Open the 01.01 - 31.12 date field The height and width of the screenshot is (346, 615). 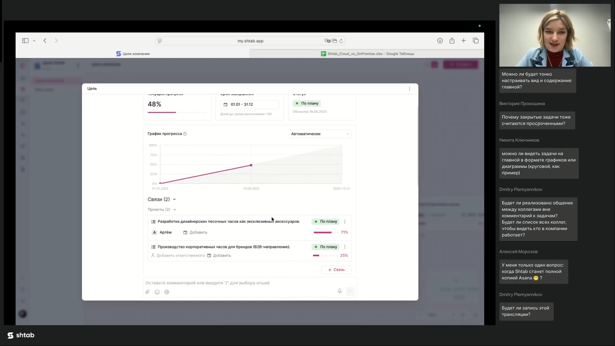pyautogui.click(x=249, y=104)
